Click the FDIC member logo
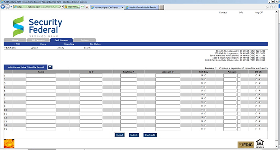Image resolution: width=280 pixels, height=150 pixels. [246, 145]
